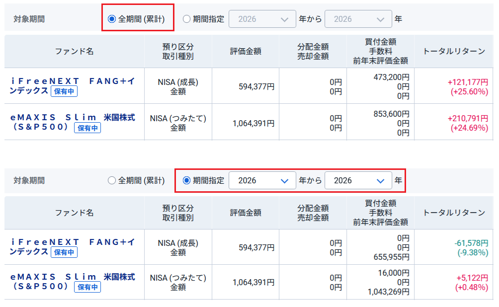The width and height of the screenshot is (499, 307).
Task: Click ファンド名 header in the all-period table
Action: (74, 51)
